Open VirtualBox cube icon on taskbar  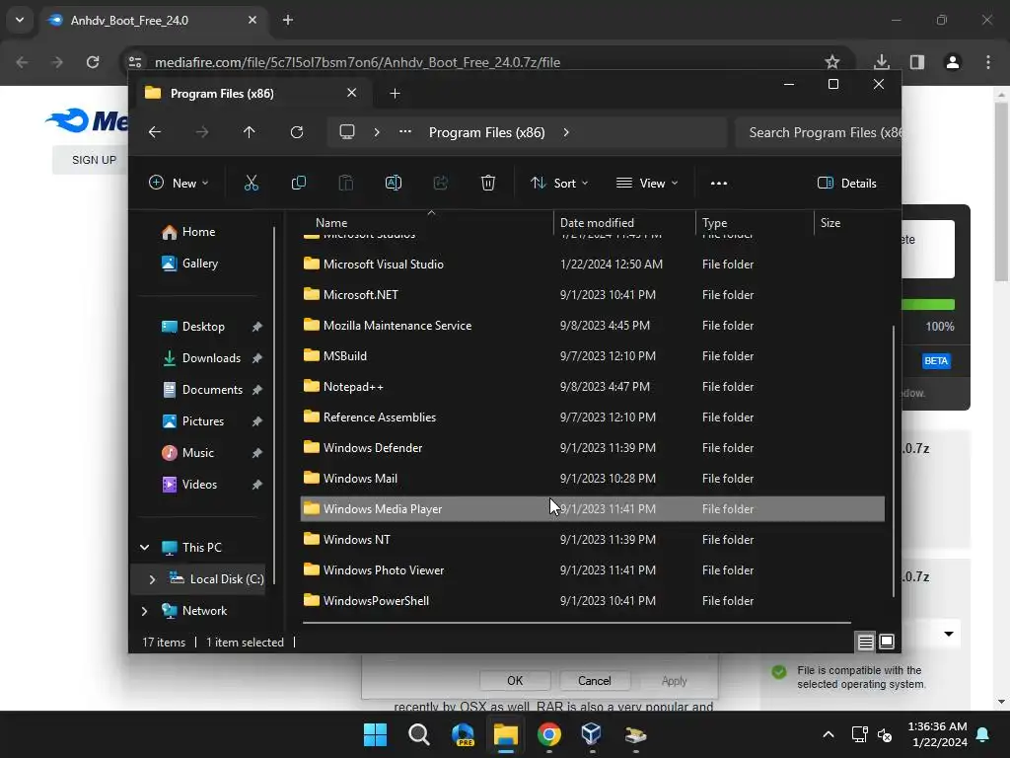pyautogui.click(x=592, y=733)
